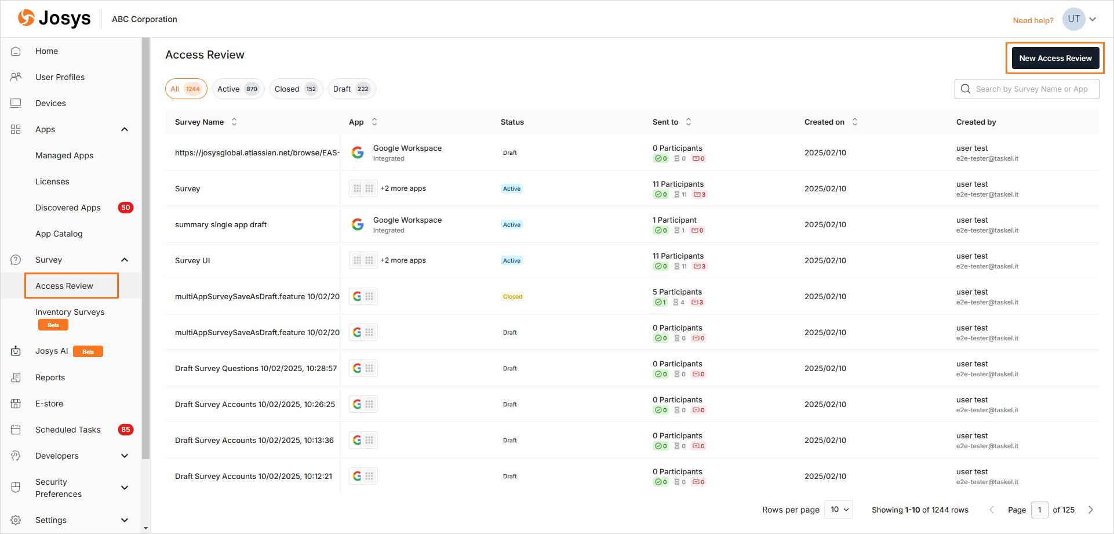Open the atlassian.net survey link row
Image resolution: width=1114 pixels, height=534 pixels.
pos(632,152)
